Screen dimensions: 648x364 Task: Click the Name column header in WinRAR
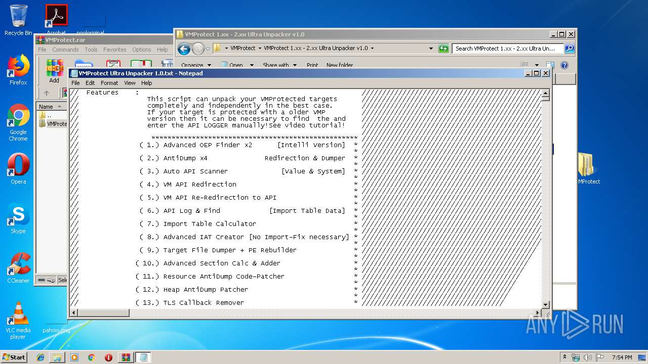pyautogui.click(x=51, y=107)
